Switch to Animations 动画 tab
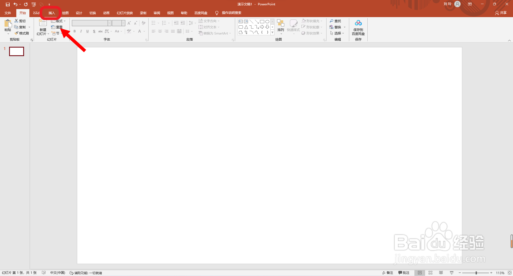The width and height of the screenshot is (513, 276). [x=106, y=13]
